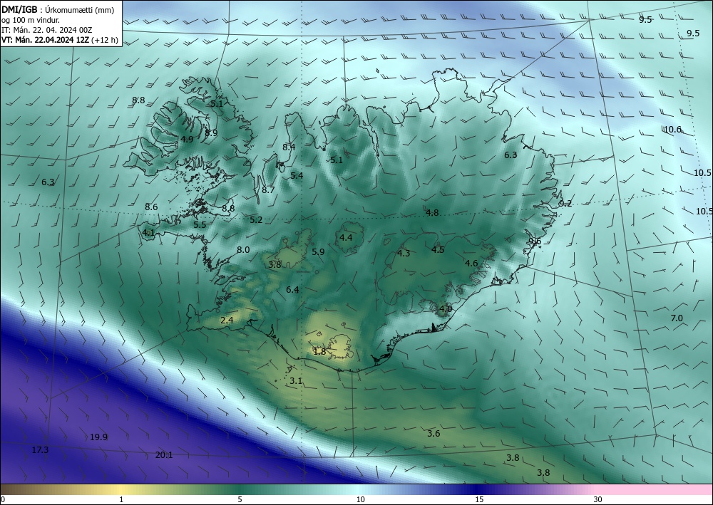Click the 4.0 value near the southeast coast
Image resolution: width=713 pixels, height=505 pixels.
(x=446, y=309)
